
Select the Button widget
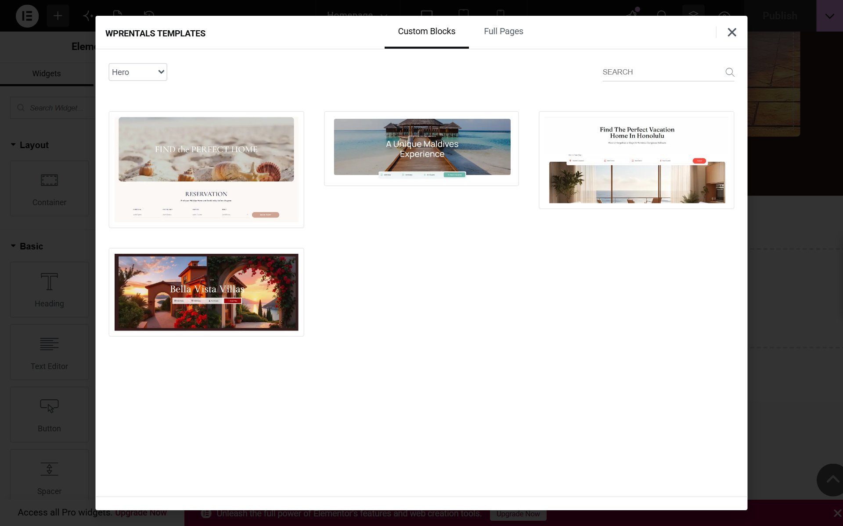(49, 414)
